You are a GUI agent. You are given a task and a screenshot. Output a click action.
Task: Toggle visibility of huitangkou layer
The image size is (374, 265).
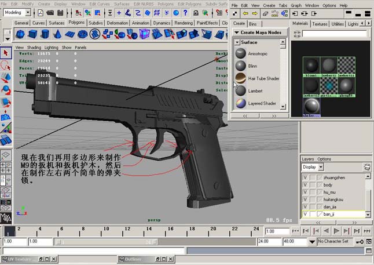pyautogui.click(x=305, y=199)
